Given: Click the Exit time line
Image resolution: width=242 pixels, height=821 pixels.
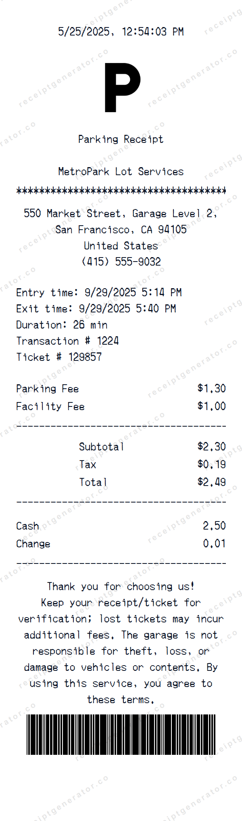Looking at the screenshot, I should click(x=96, y=309).
